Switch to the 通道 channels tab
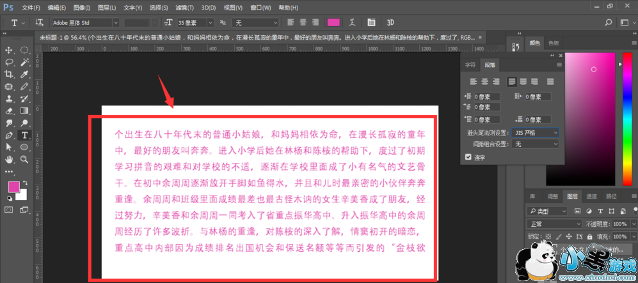Viewport: 638px width, 283px height. click(x=591, y=196)
